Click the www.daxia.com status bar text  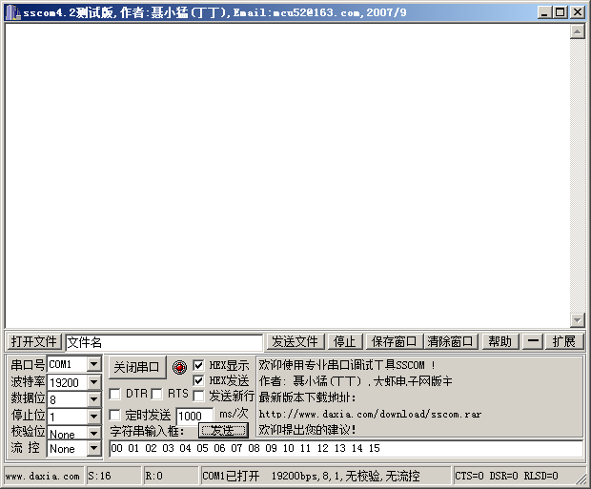click(x=43, y=477)
